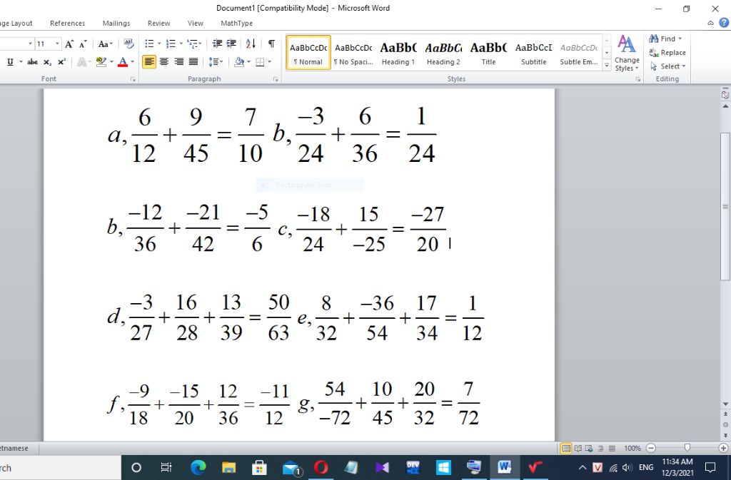
Task: Click the 100% zoom level in status bar
Action: pos(632,449)
